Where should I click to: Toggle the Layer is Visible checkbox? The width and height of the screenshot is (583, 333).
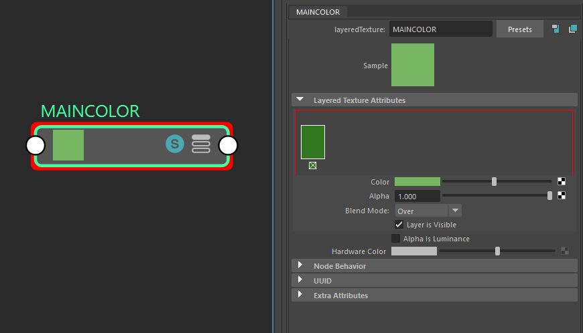coord(399,225)
